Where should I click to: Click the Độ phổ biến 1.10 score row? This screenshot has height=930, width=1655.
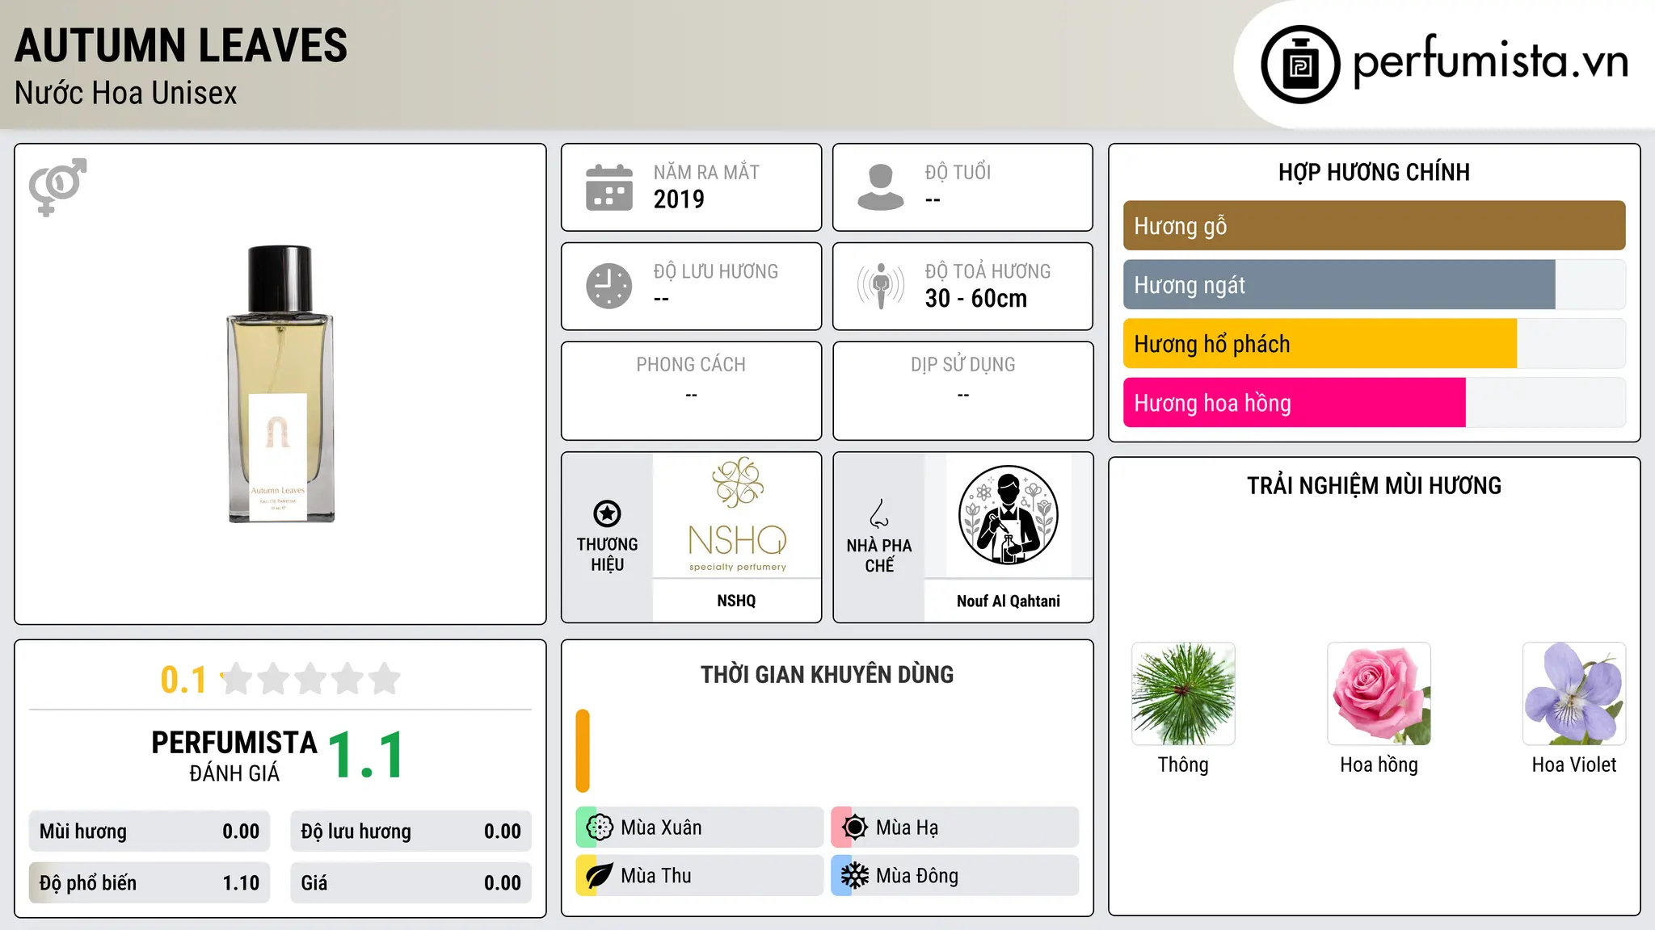pos(149,883)
